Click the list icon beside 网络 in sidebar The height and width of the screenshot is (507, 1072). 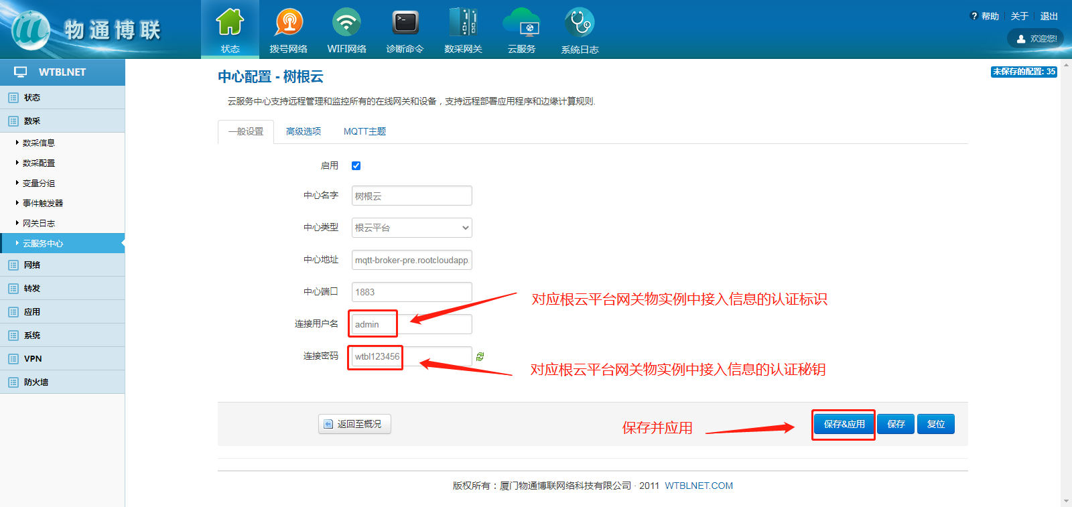pos(13,265)
